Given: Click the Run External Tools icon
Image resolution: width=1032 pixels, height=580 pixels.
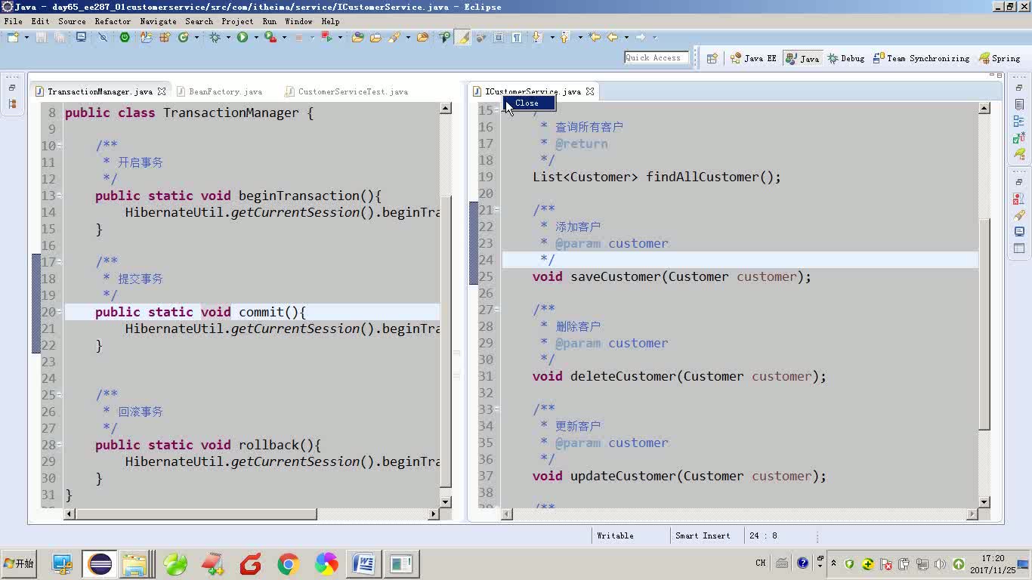Looking at the screenshot, I should click(x=270, y=37).
